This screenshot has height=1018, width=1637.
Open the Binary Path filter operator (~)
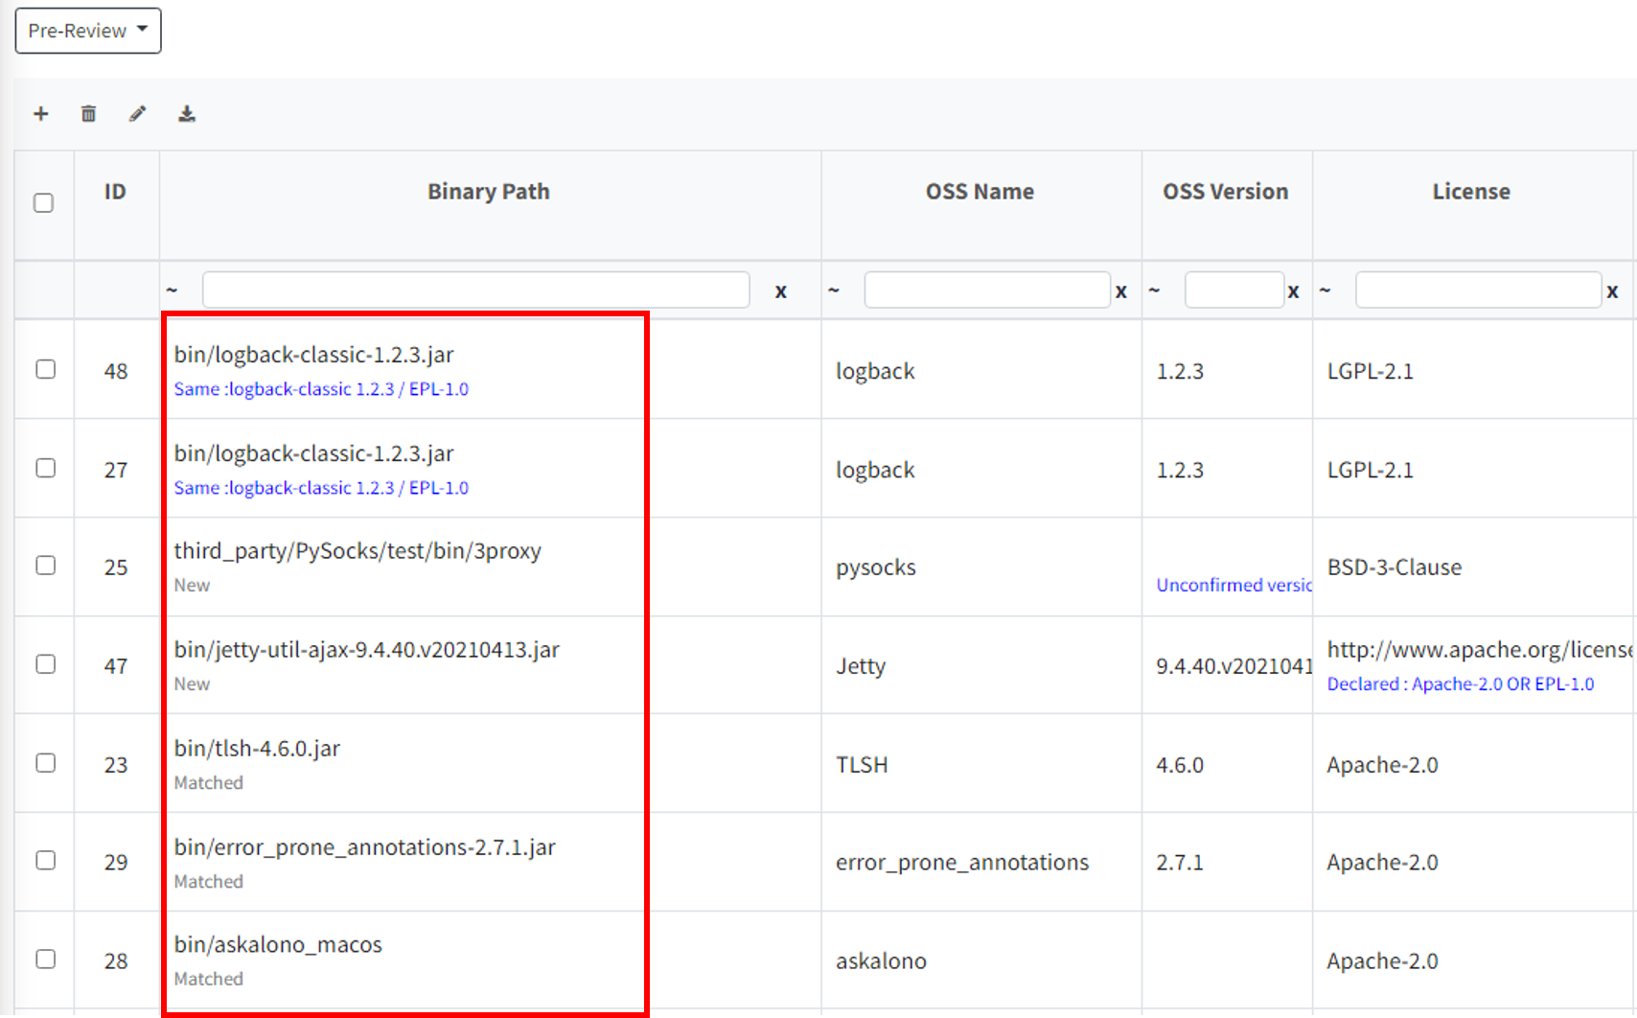(172, 289)
